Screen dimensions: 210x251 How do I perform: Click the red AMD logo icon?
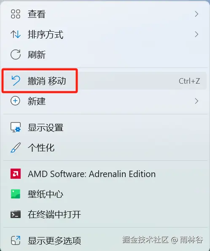[16, 174]
